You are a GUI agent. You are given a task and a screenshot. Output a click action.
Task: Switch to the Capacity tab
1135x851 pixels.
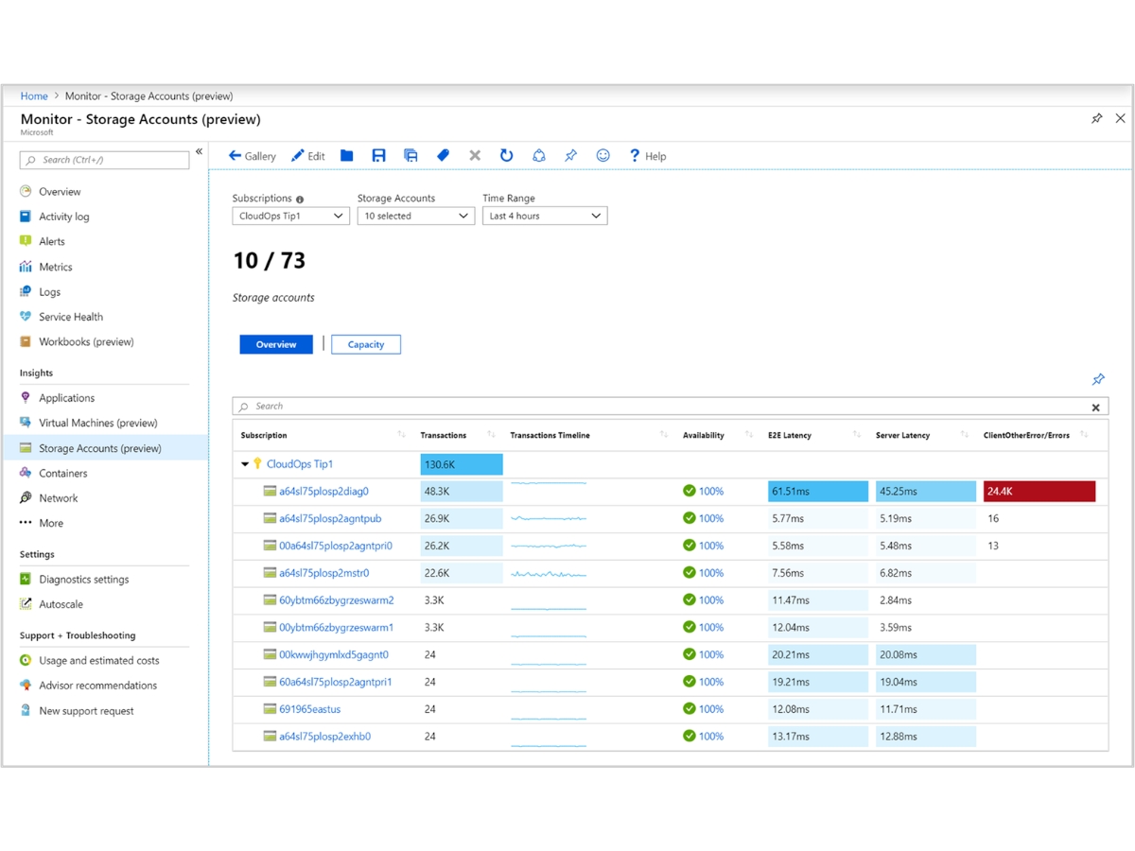(366, 344)
